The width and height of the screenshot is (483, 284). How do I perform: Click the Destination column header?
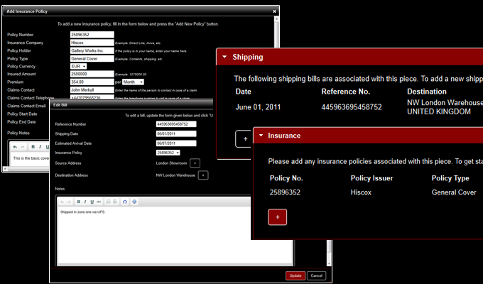[x=427, y=92]
